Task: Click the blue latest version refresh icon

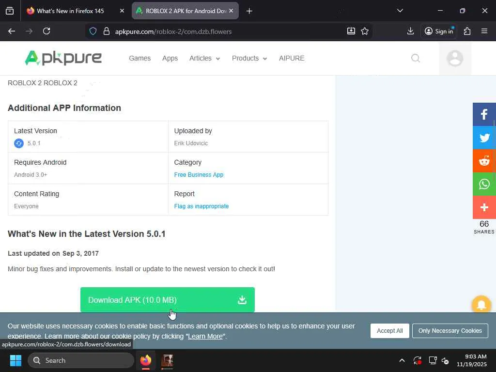Action: (x=19, y=143)
